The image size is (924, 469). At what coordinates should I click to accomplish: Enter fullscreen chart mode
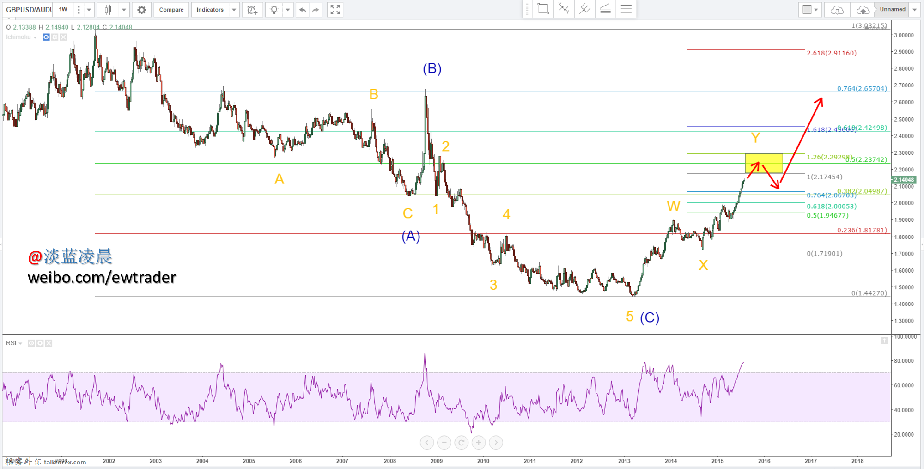pyautogui.click(x=335, y=10)
